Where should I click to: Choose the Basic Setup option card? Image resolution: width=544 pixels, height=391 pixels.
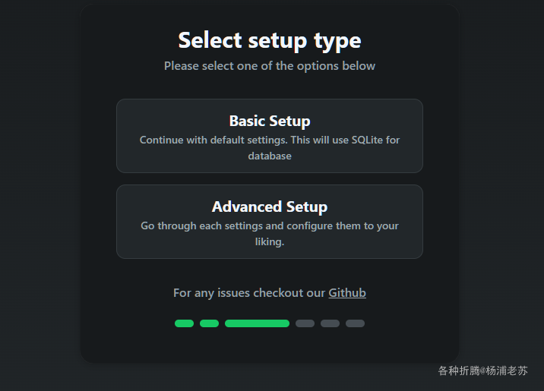(270, 136)
